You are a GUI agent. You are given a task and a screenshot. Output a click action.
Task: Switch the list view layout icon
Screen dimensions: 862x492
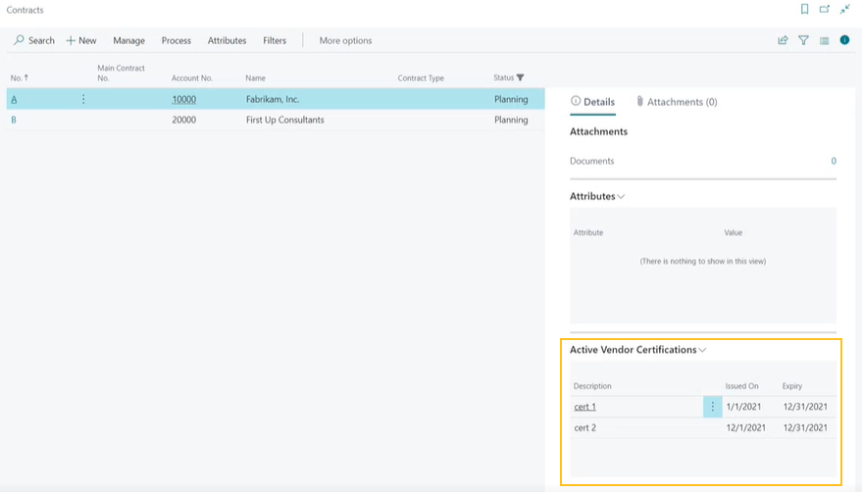(x=824, y=40)
